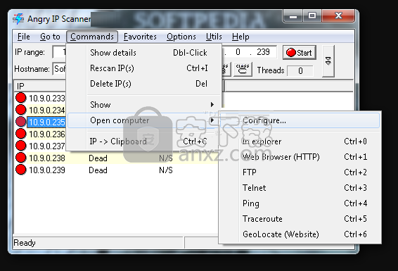Viewport: 398px width, 271px height.
Task: Minimize the Angry IP Scanner window
Action: 293,16
